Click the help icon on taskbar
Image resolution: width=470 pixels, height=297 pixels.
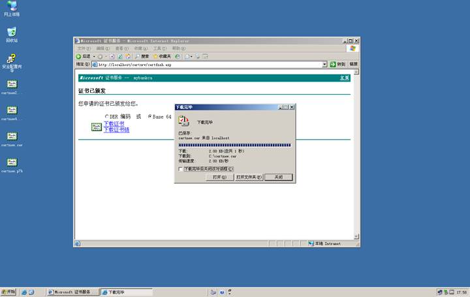222,292
